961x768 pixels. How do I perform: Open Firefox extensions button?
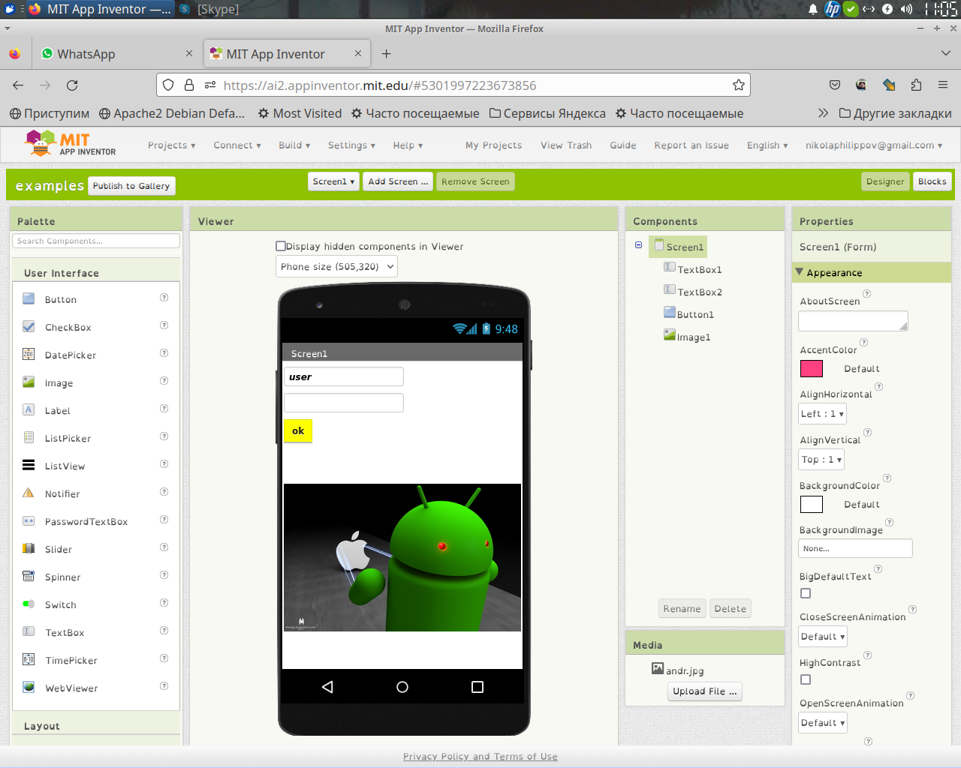point(916,85)
